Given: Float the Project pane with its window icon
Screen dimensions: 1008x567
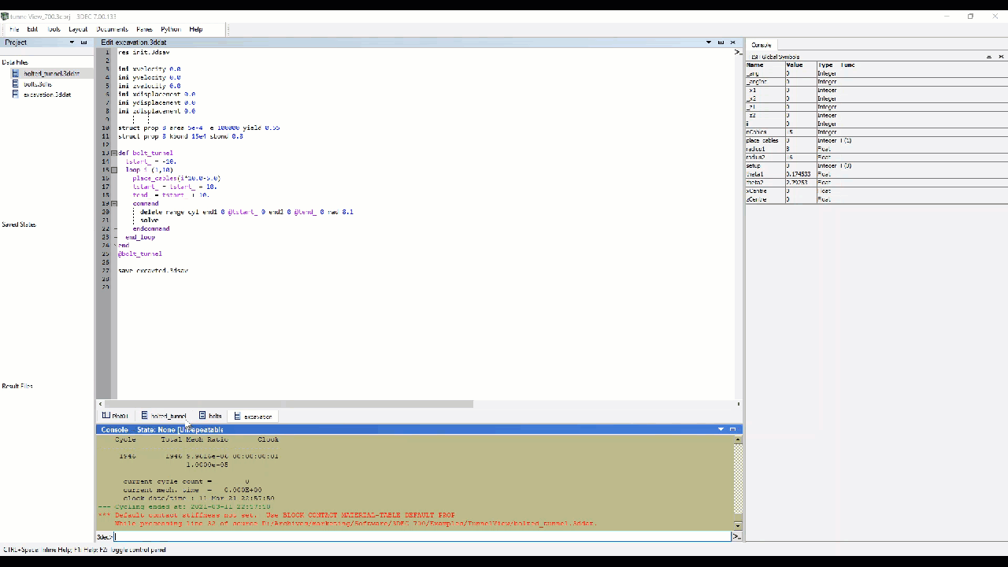Looking at the screenshot, I should pyautogui.click(x=83, y=43).
